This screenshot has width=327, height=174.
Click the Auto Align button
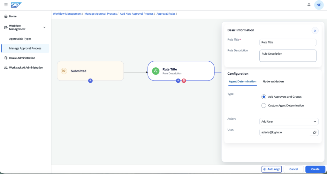point(272,169)
